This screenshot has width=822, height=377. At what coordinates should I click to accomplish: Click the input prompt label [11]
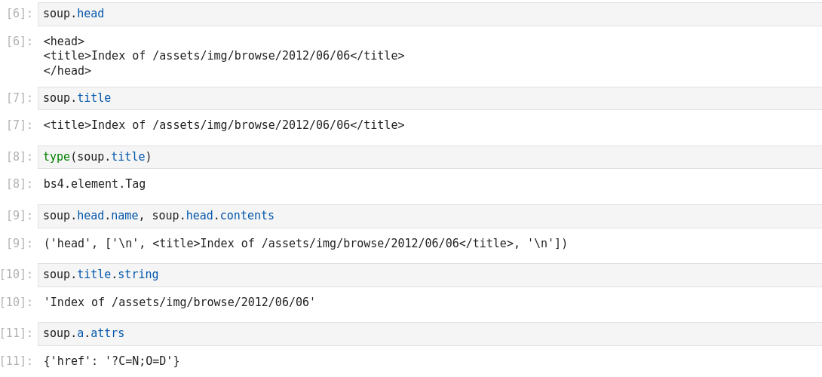point(16,333)
